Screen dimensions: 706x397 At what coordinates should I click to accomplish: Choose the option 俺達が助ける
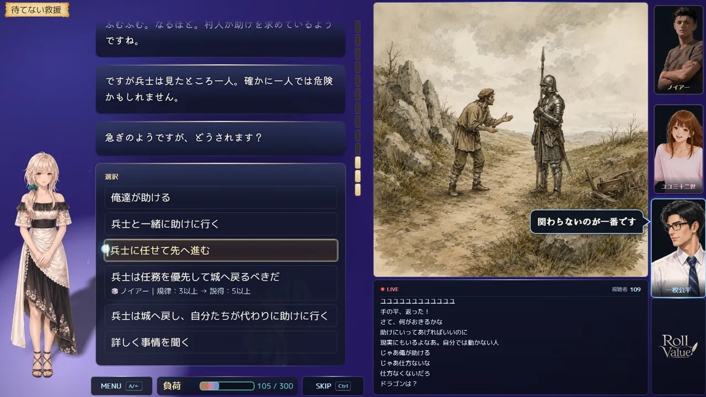point(221,197)
